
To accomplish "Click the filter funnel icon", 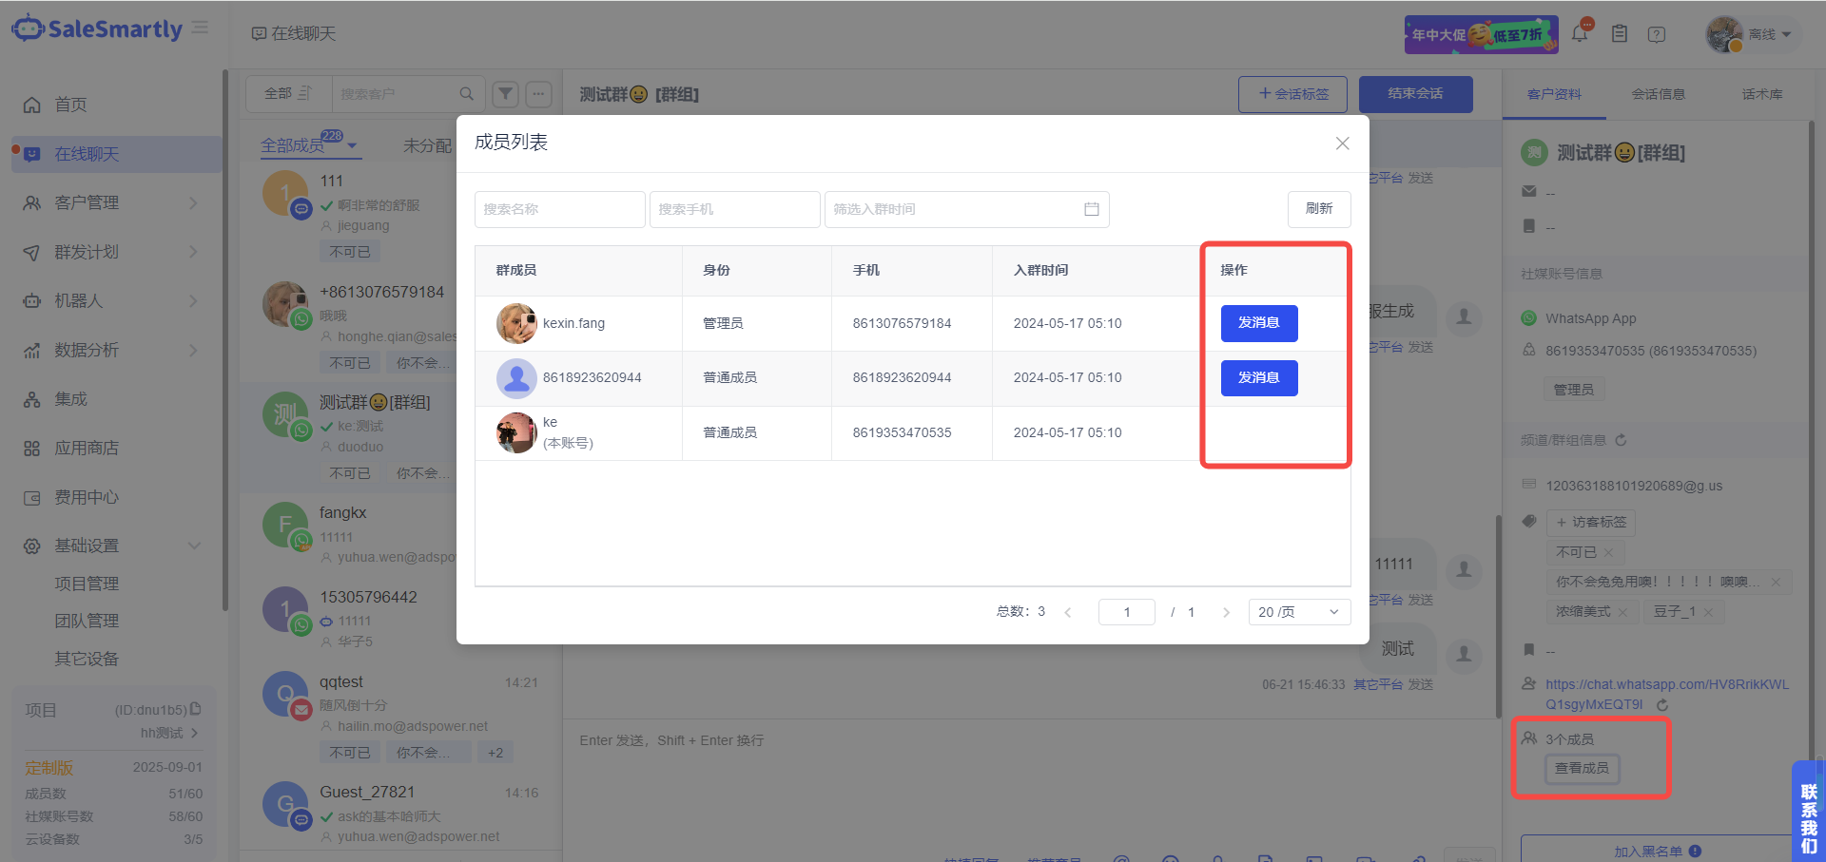I will tap(506, 93).
